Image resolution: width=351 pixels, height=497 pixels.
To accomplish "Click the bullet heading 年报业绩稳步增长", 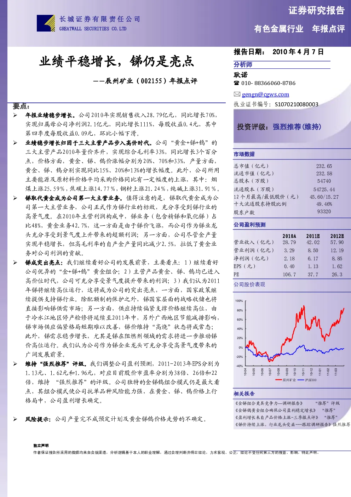I will tap(50, 115).
